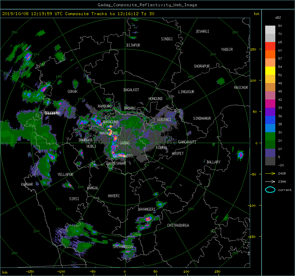Click the 24SR yellow arrow legend icon

270,173
